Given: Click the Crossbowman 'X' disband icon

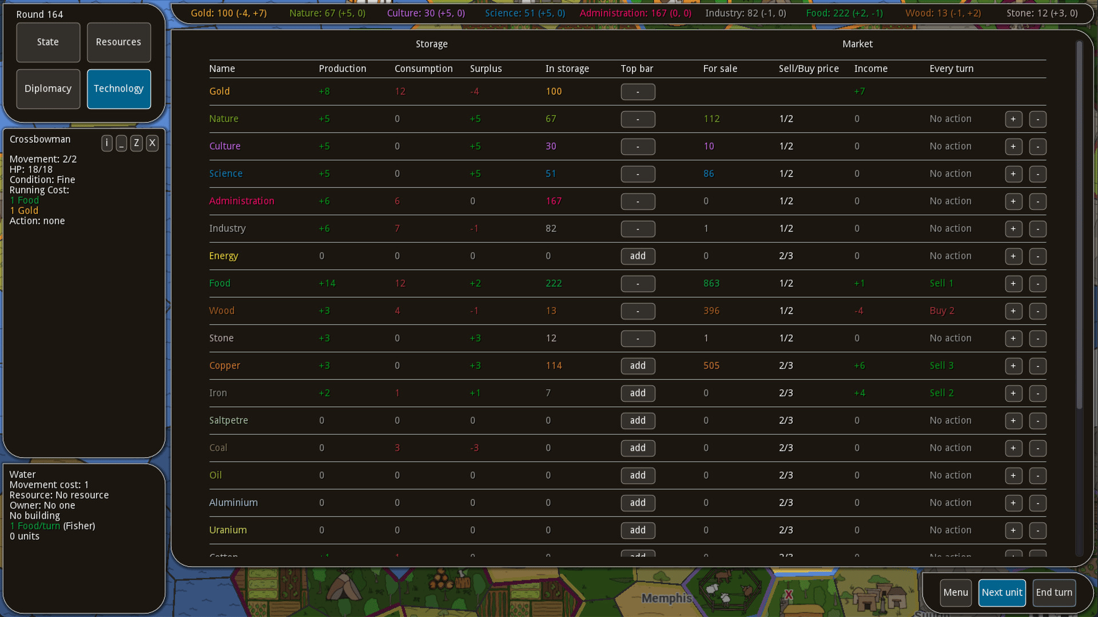Looking at the screenshot, I should [x=152, y=143].
